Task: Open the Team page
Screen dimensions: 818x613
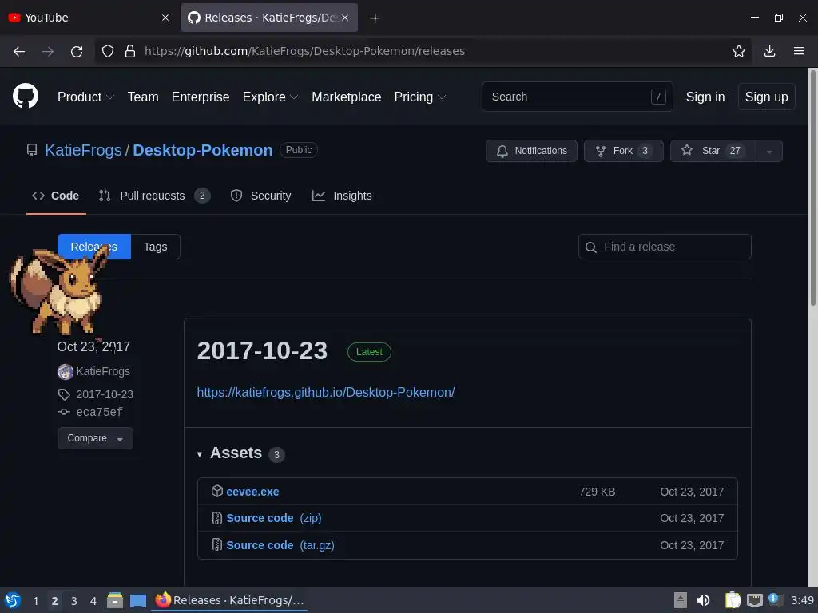Action: point(143,97)
